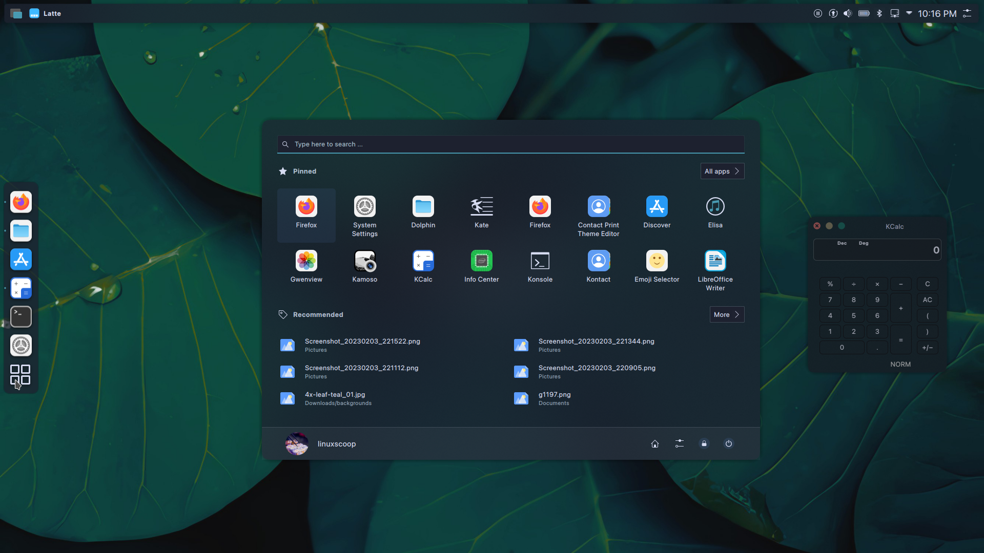Open Contact Print Theme Editor
Viewport: 984px width, 553px height.
pos(599,216)
